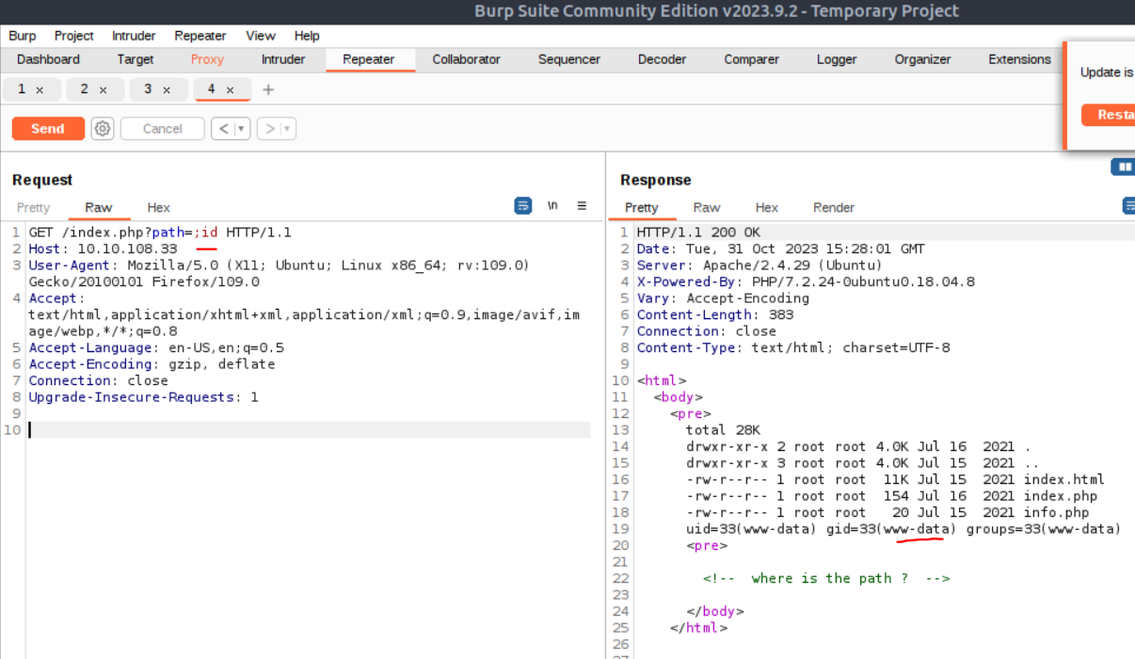Show Request in Raw view
This screenshot has width=1135, height=659.
click(99, 207)
